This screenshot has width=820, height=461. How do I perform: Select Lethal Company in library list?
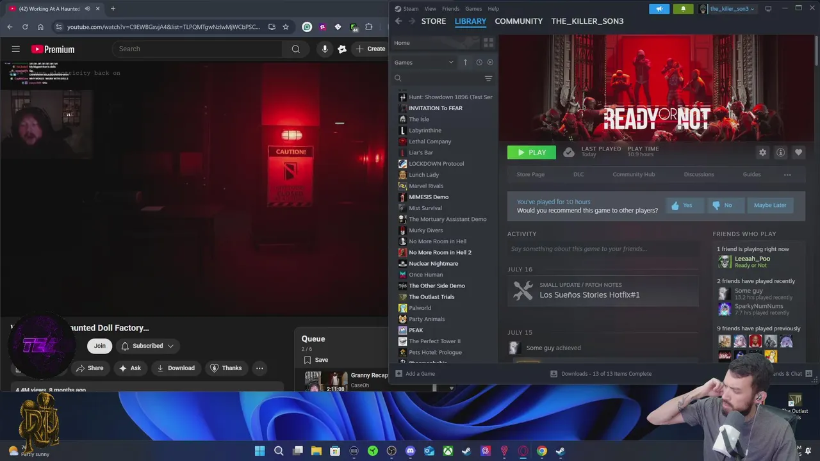coord(430,142)
